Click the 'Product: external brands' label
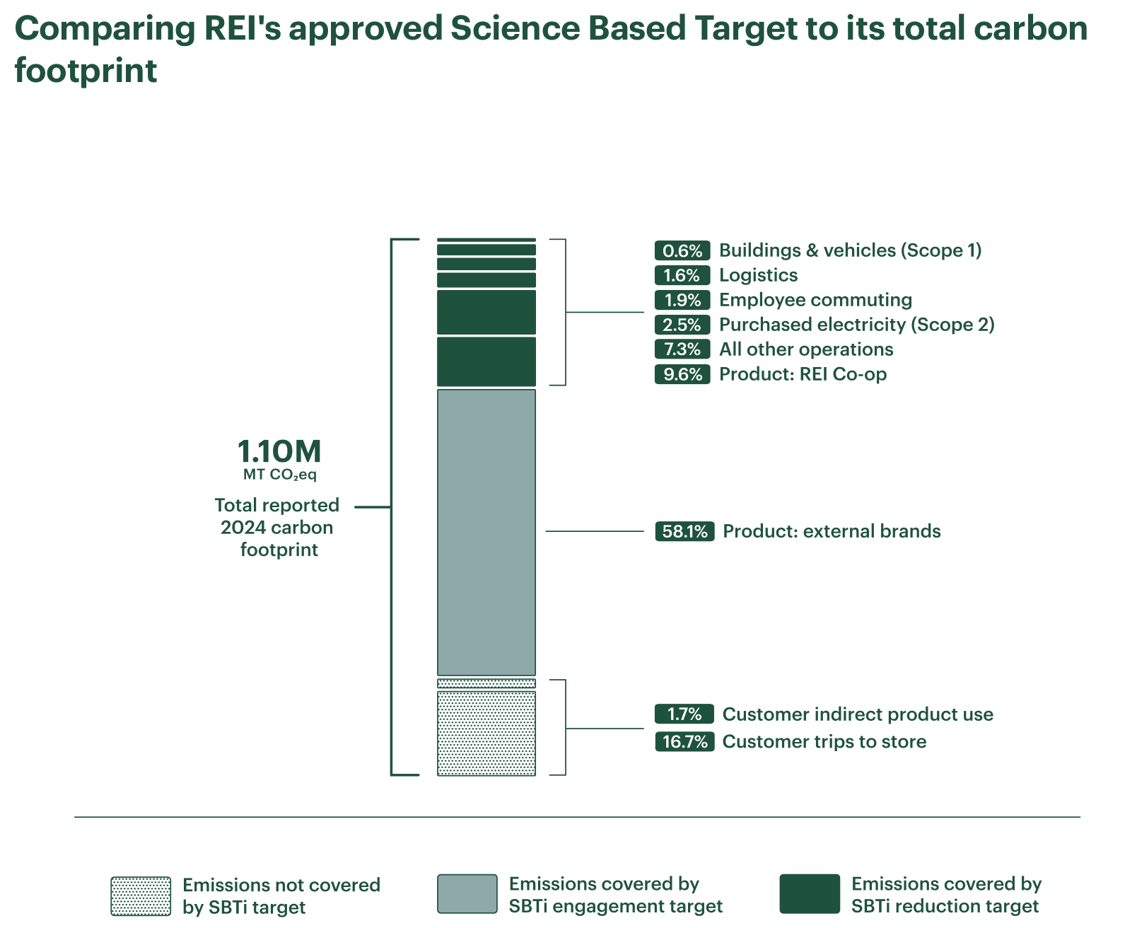 point(832,531)
